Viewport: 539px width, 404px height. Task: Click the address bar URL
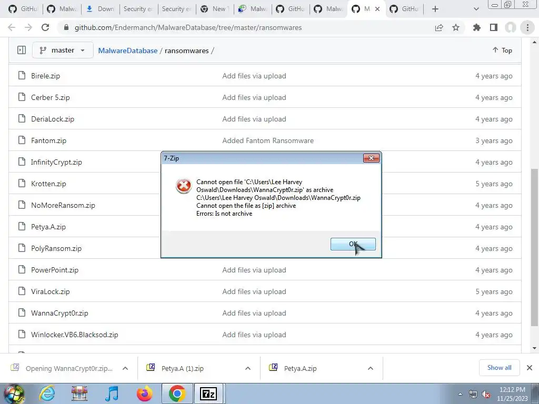click(188, 27)
